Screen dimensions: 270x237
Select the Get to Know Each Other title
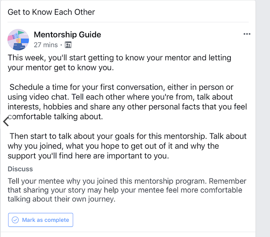51,11
